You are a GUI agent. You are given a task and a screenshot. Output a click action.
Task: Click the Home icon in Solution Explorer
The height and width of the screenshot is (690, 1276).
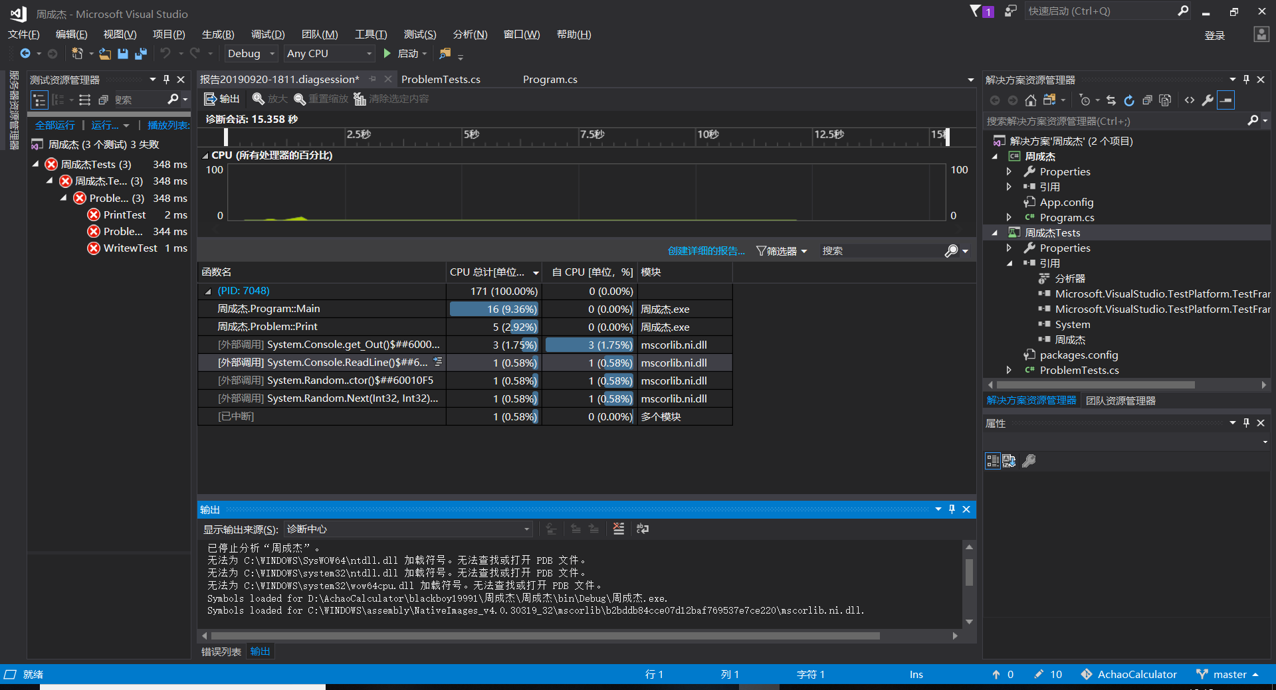1030,100
